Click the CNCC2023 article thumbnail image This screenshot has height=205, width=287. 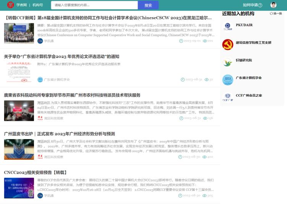19,187
